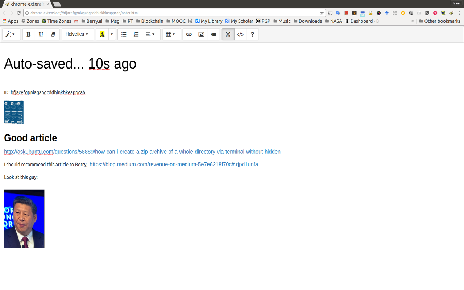Viewport: 464px width, 290px height.
Task: Clear formatting with the eraser icon
Action: tap(53, 34)
